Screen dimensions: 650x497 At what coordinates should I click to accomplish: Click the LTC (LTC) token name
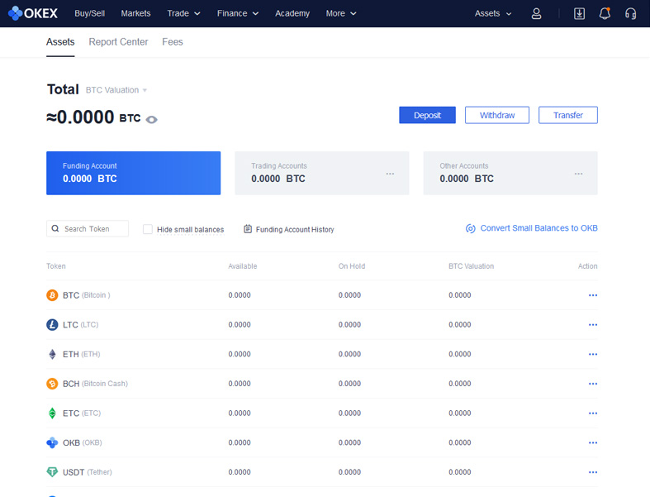coord(80,325)
